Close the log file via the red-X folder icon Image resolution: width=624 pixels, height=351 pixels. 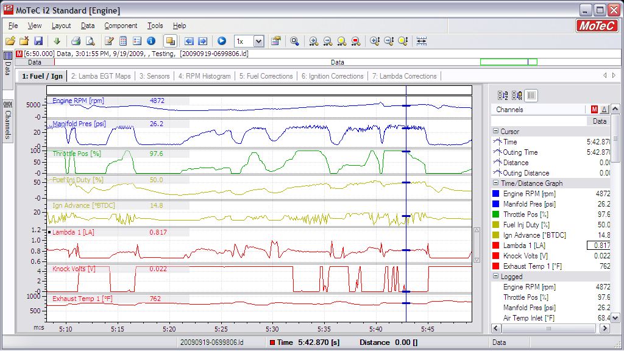pos(24,41)
